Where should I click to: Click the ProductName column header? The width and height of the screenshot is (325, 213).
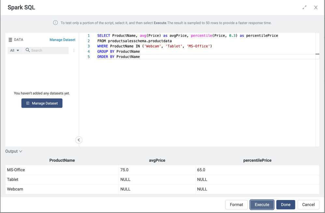[x=62, y=160]
